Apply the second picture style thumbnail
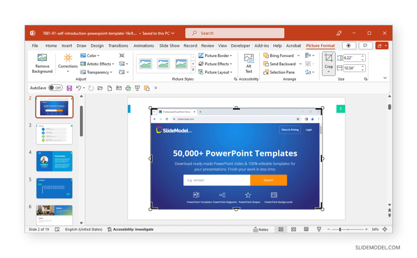417x258 pixels. pos(163,64)
